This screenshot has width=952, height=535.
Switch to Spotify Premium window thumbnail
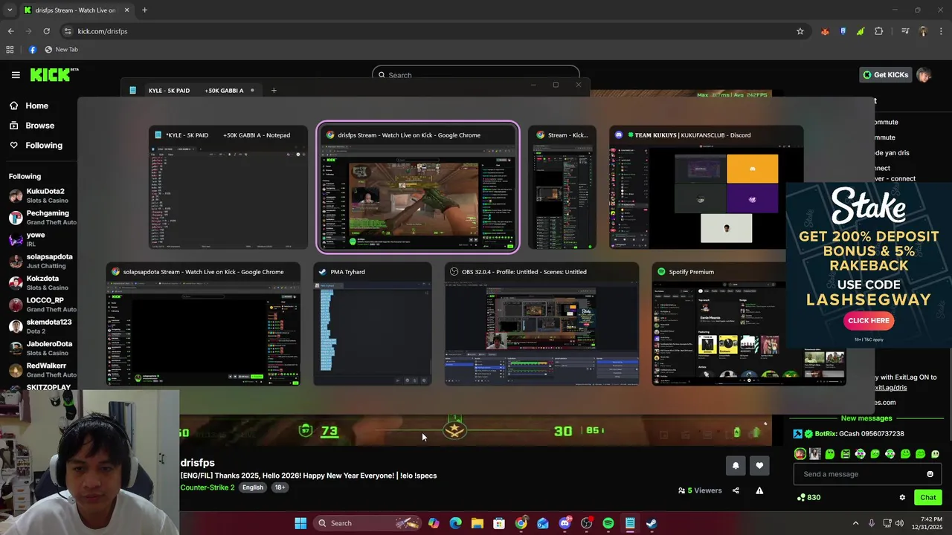(x=749, y=324)
